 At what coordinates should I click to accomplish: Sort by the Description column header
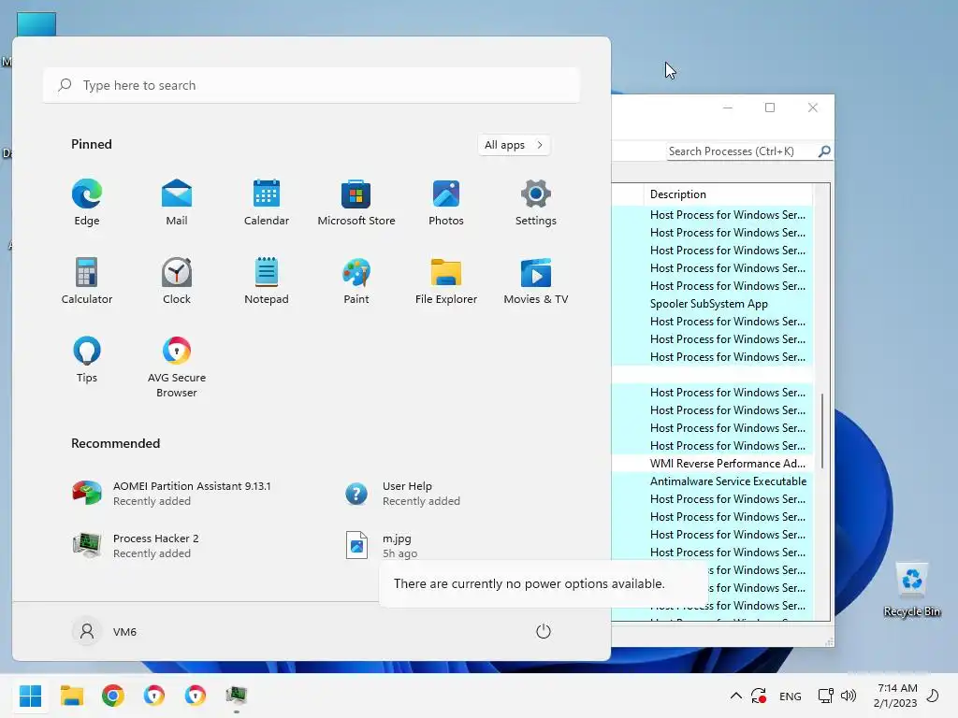coord(728,194)
